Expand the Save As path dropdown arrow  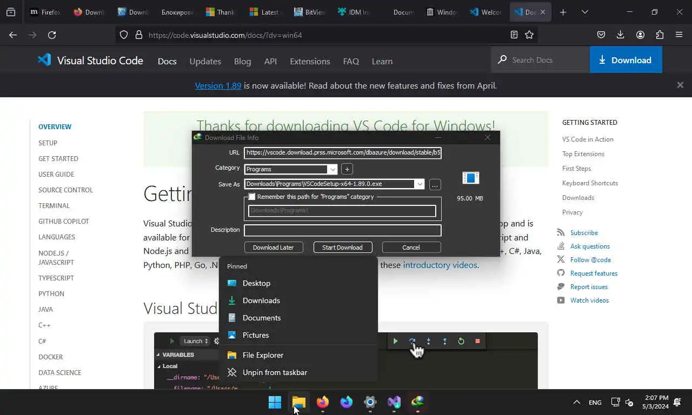[x=420, y=184]
